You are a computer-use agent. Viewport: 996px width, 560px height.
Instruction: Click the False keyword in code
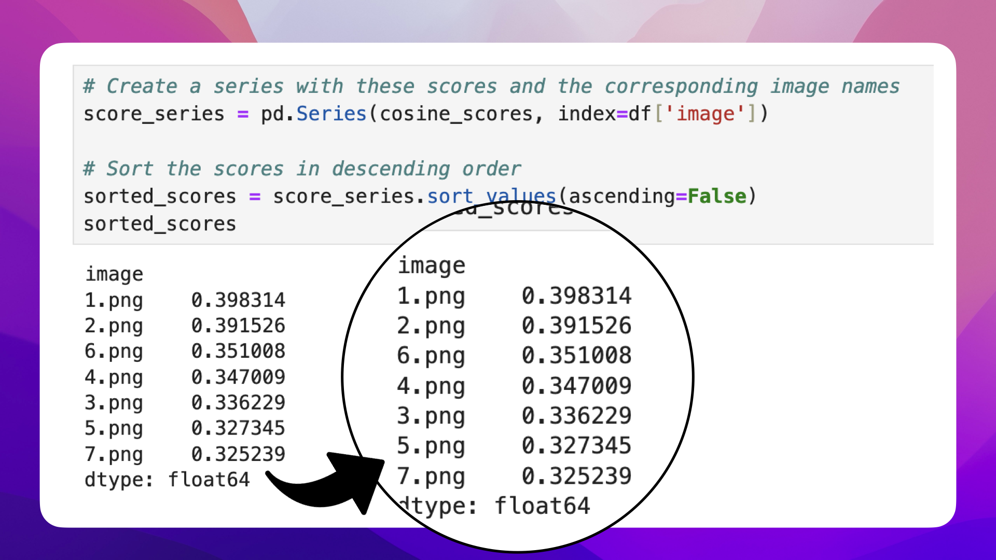click(x=717, y=196)
